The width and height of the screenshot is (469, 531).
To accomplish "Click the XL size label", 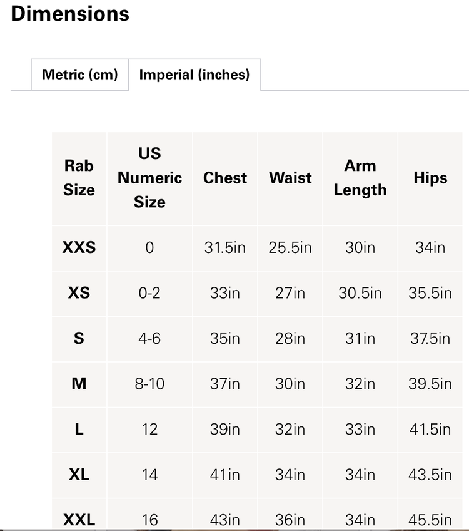I will pyautogui.click(x=78, y=475).
